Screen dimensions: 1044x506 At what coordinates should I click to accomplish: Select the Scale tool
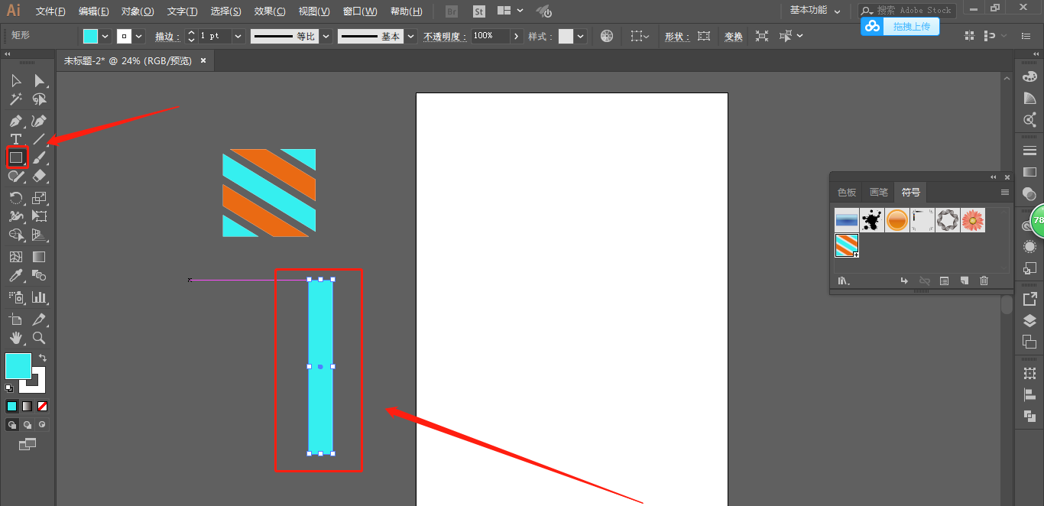40,198
